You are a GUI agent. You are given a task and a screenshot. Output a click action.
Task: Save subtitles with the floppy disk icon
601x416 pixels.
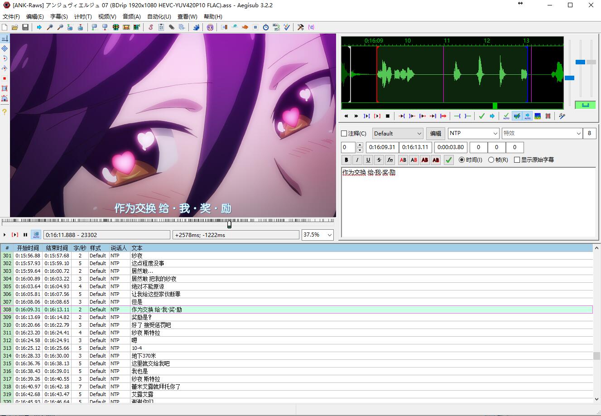pyautogui.click(x=25, y=27)
